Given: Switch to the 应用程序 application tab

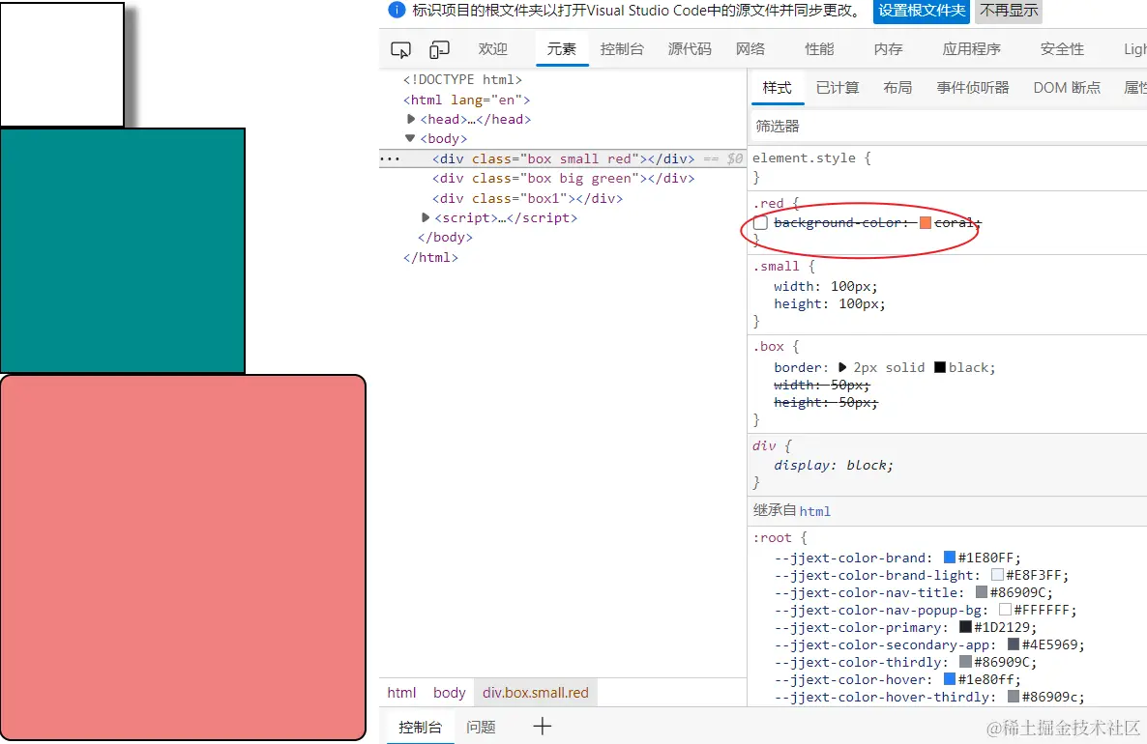Looking at the screenshot, I should point(971,49).
